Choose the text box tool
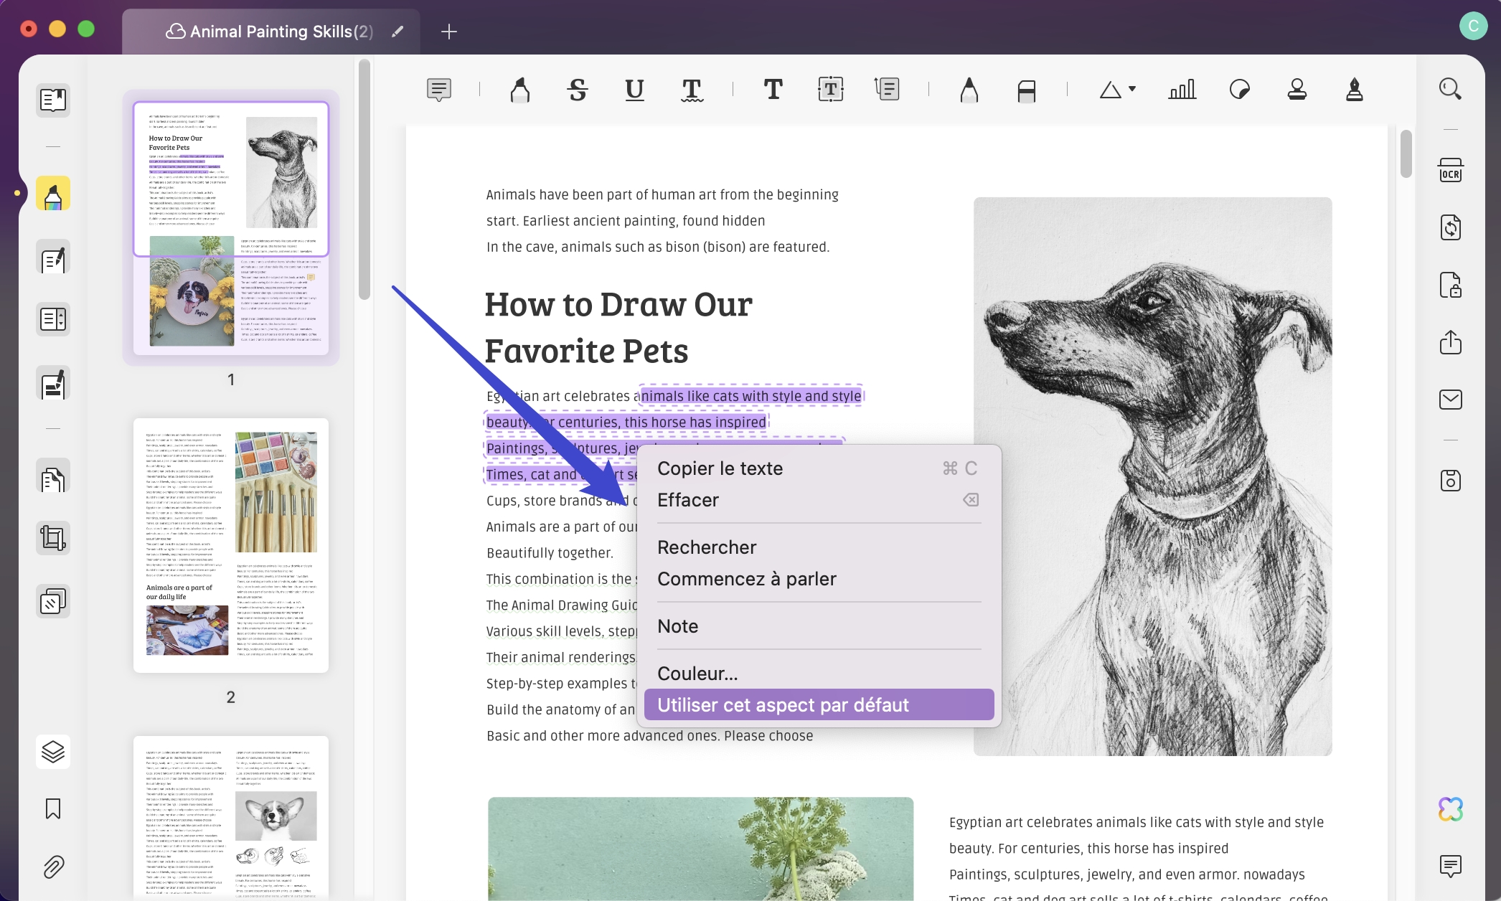The height and width of the screenshot is (901, 1501). click(830, 90)
